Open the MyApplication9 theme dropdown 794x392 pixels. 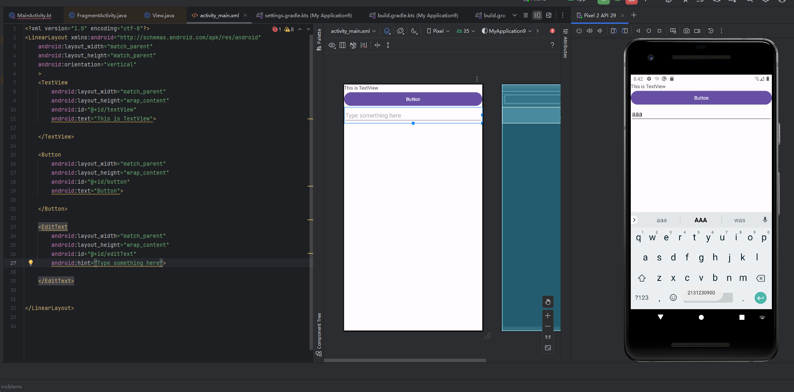pyautogui.click(x=507, y=31)
